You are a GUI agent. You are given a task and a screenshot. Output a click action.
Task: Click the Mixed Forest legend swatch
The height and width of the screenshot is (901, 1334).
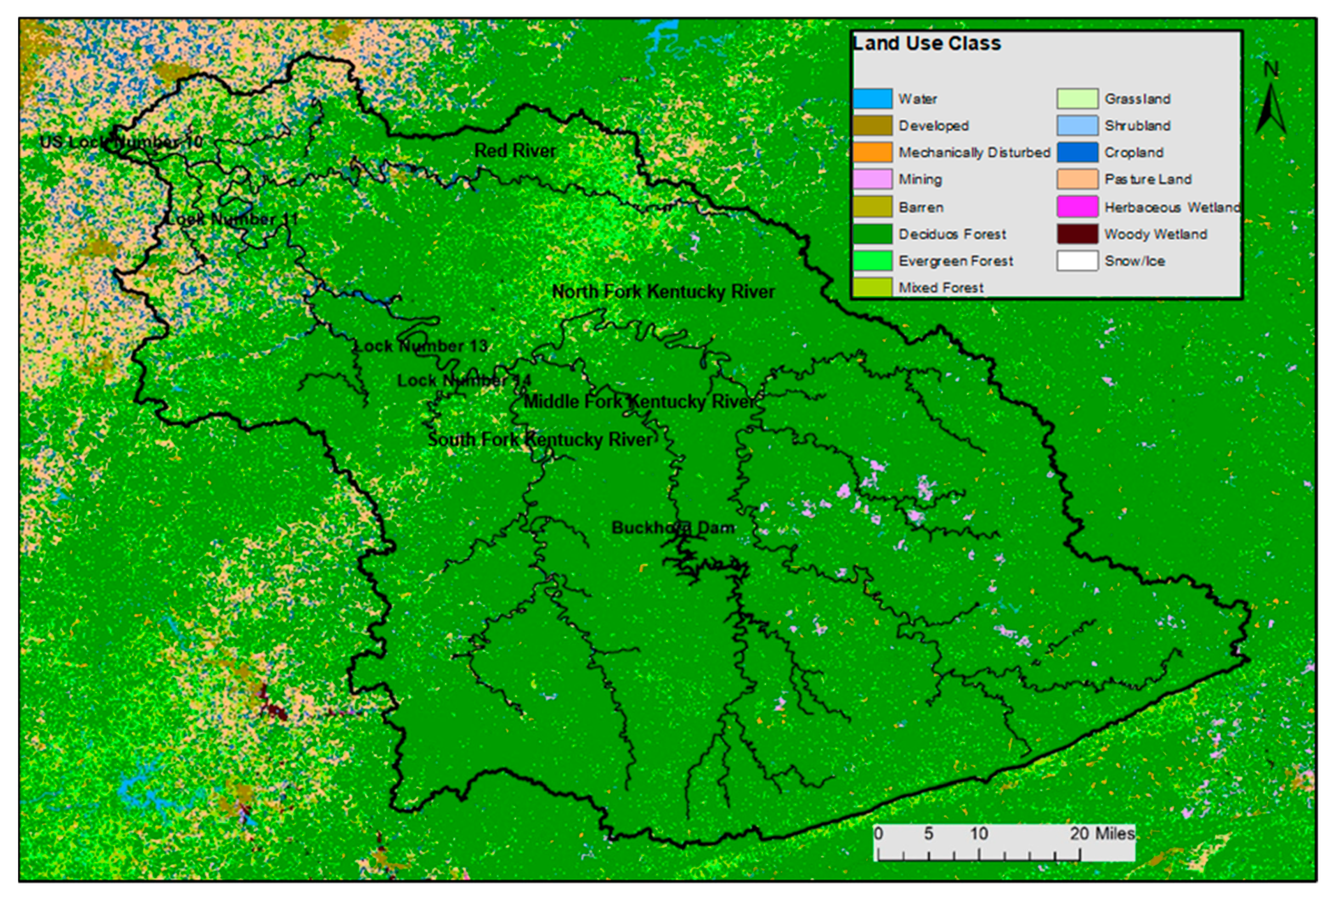tap(872, 287)
